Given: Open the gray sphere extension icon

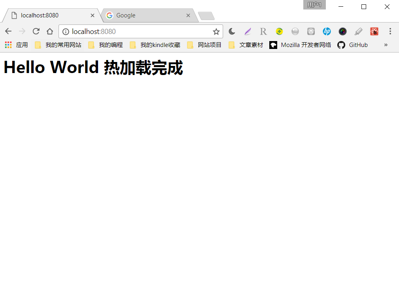Looking at the screenshot, I should [295, 31].
